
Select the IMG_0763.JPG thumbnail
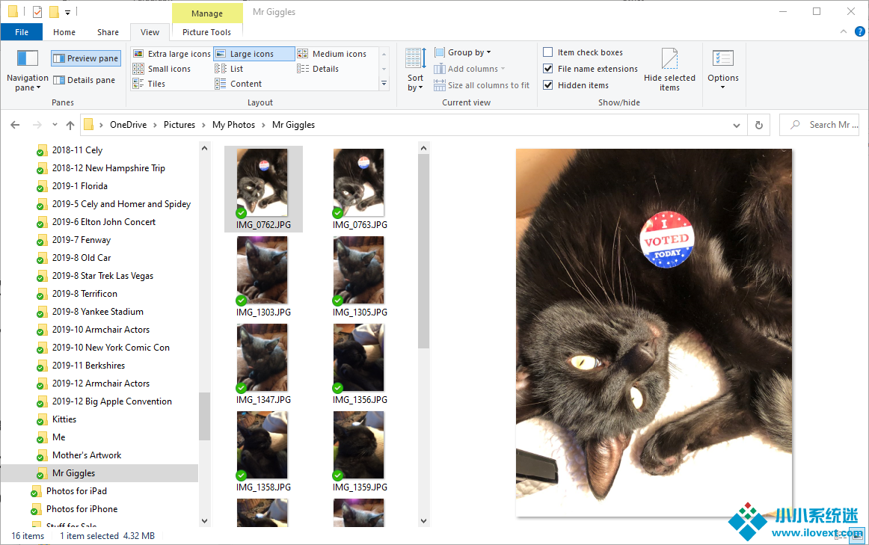(360, 189)
